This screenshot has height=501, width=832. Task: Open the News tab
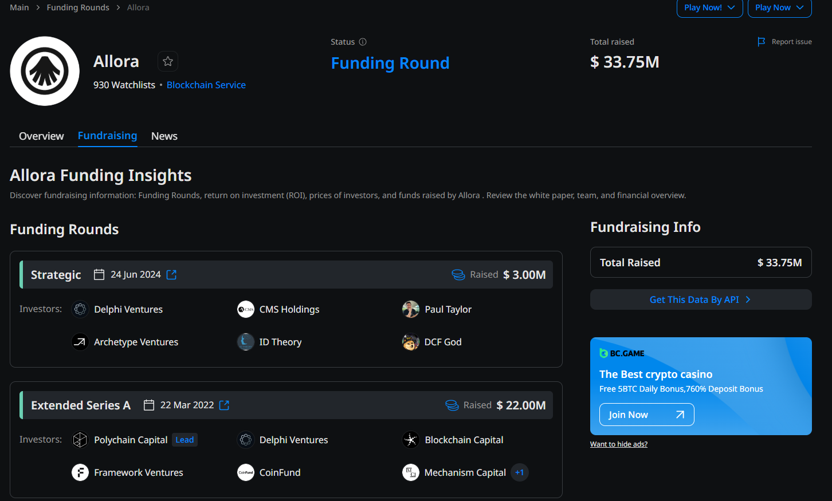pos(164,136)
